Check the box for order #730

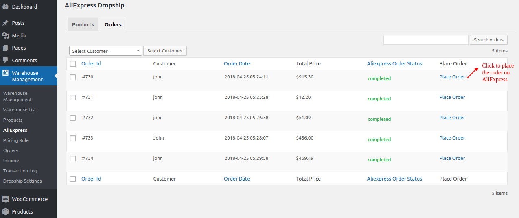point(73,77)
